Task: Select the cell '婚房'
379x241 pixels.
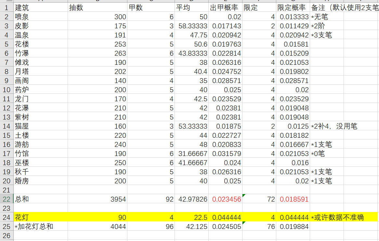Action: (x=41, y=181)
